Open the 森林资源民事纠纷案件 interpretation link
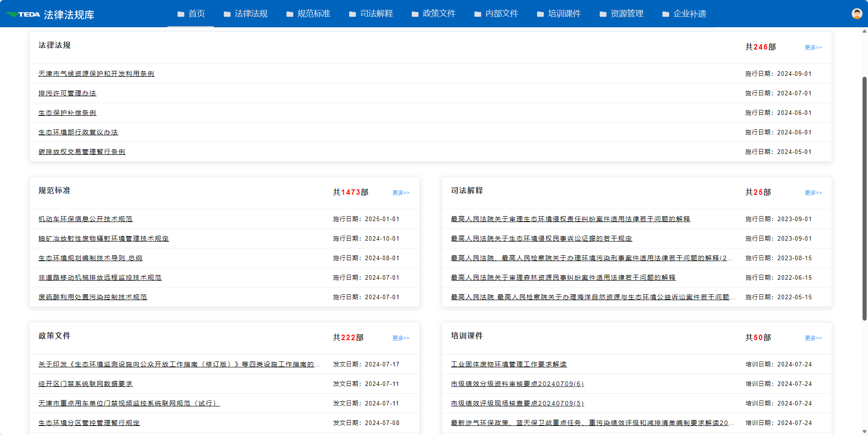 563,277
